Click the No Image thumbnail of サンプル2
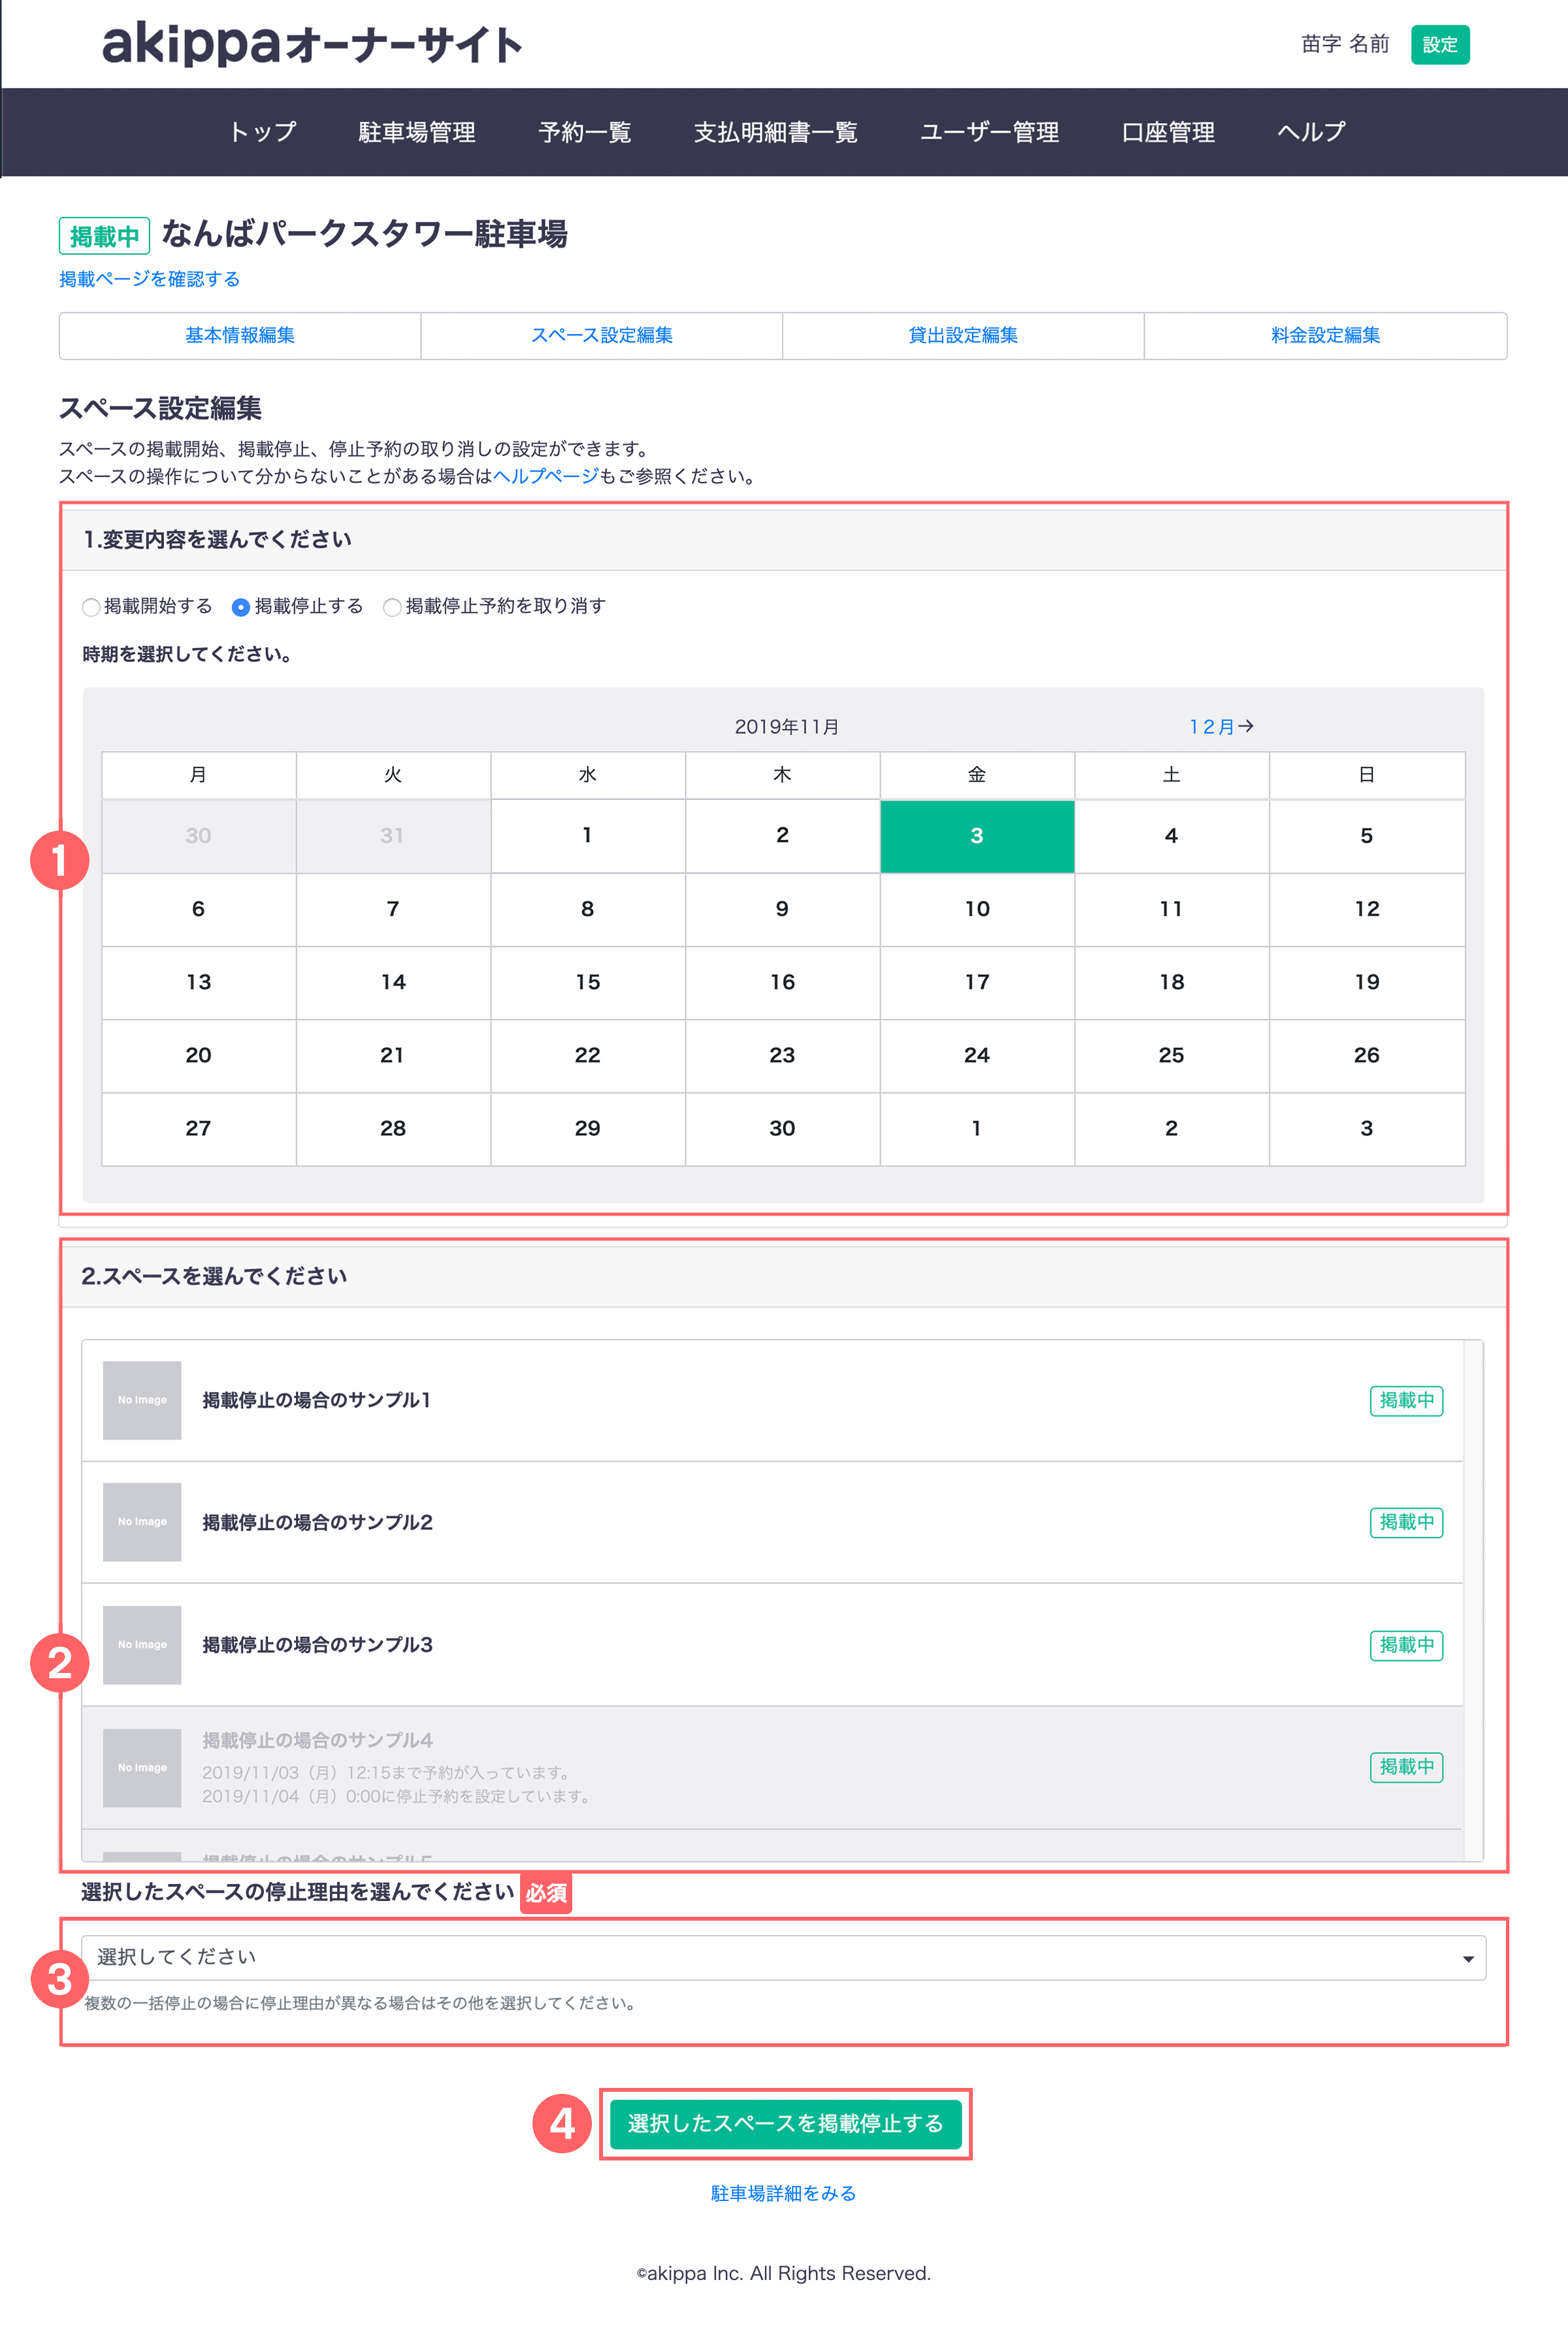Viewport: 1568px width, 2350px height. coord(142,1522)
